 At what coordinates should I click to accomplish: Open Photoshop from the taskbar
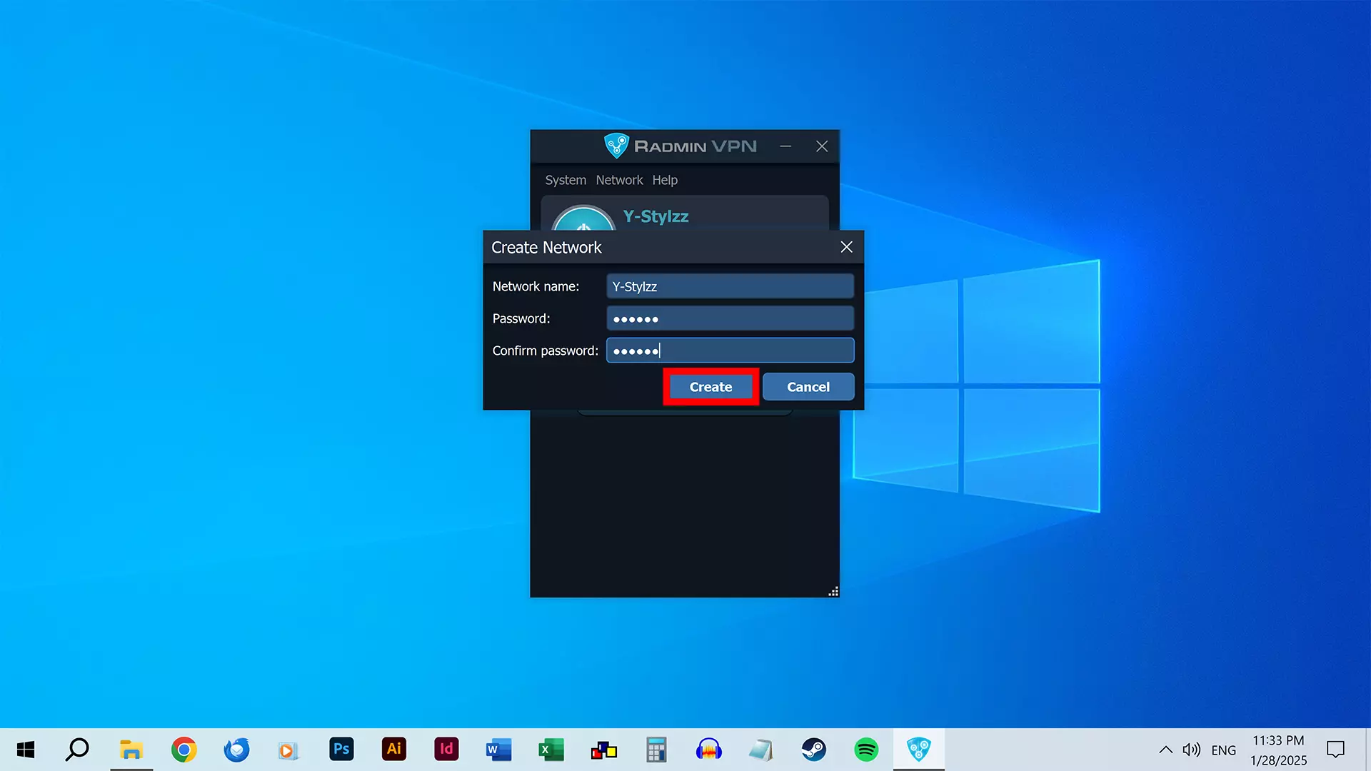click(341, 750)
